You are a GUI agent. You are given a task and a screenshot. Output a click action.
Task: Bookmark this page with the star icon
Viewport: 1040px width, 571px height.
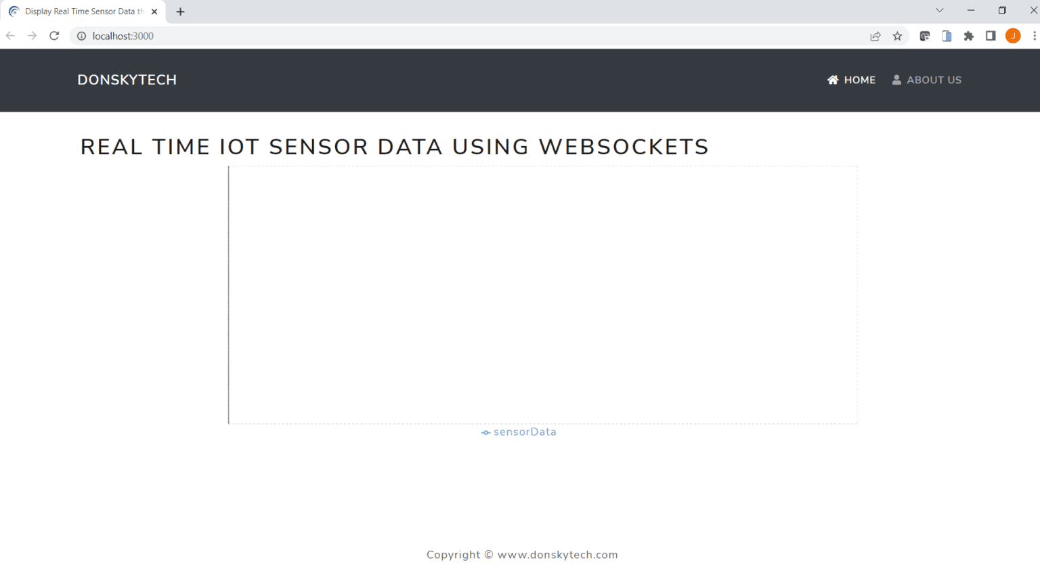pyautogui.click(x=897, y=36)
